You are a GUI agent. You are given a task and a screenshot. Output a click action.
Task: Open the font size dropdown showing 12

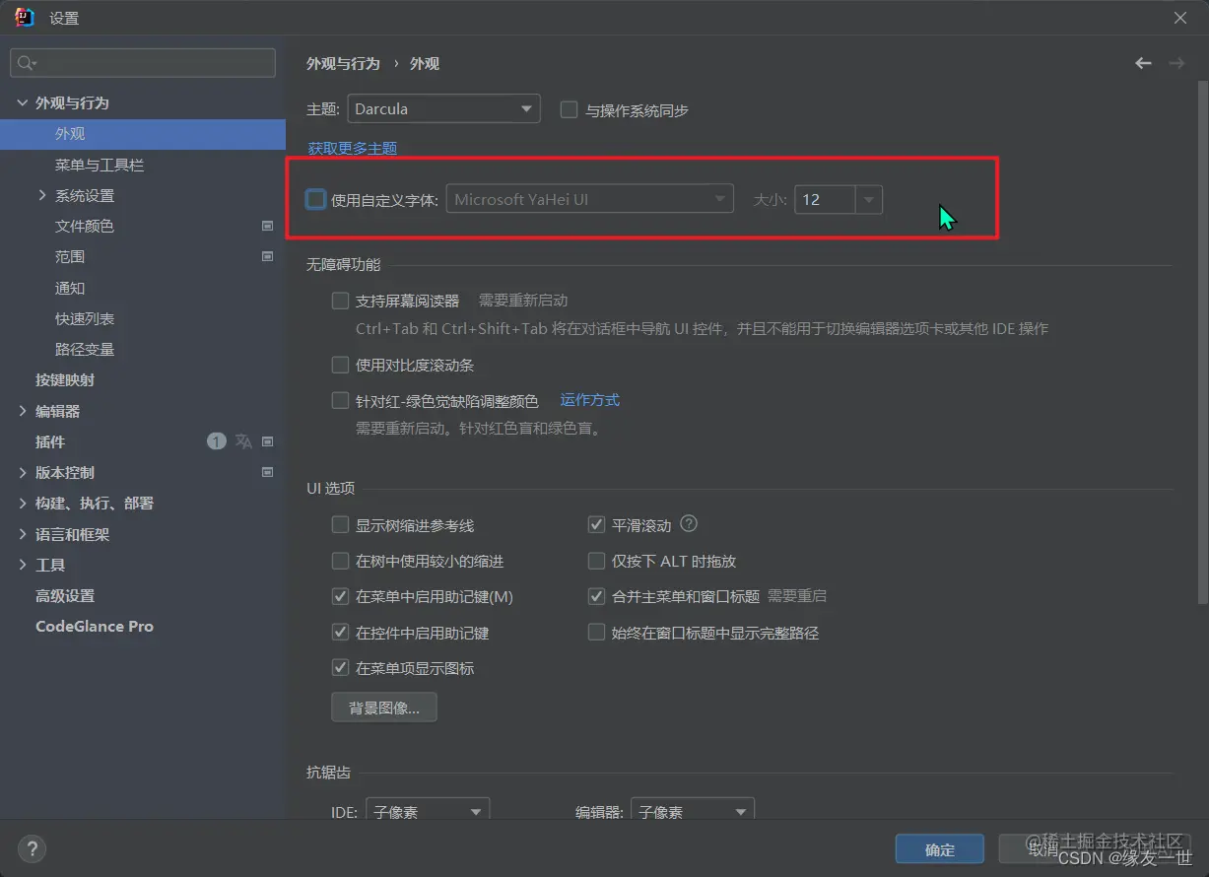[x=868, y=199]
